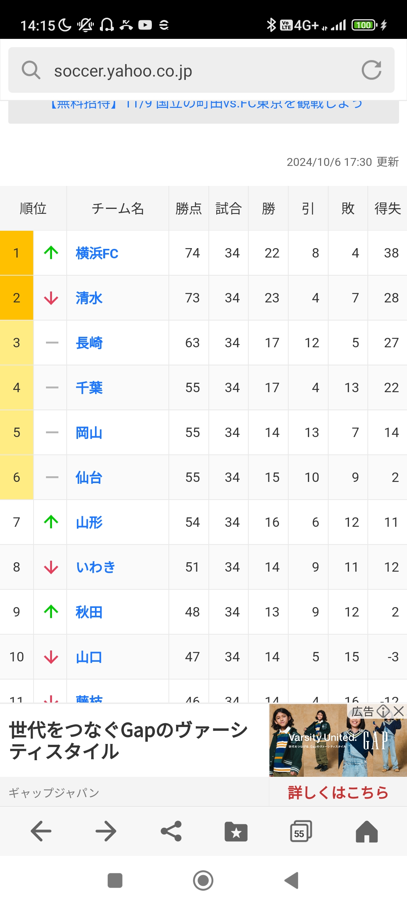
Task: Open the 清水 team link
Action: coord(89,298)
